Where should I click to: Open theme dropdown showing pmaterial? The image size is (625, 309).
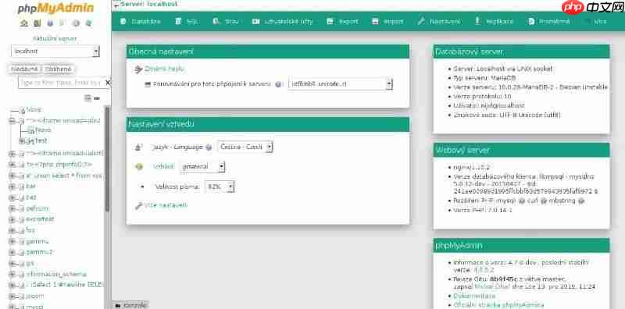[202, 167]
